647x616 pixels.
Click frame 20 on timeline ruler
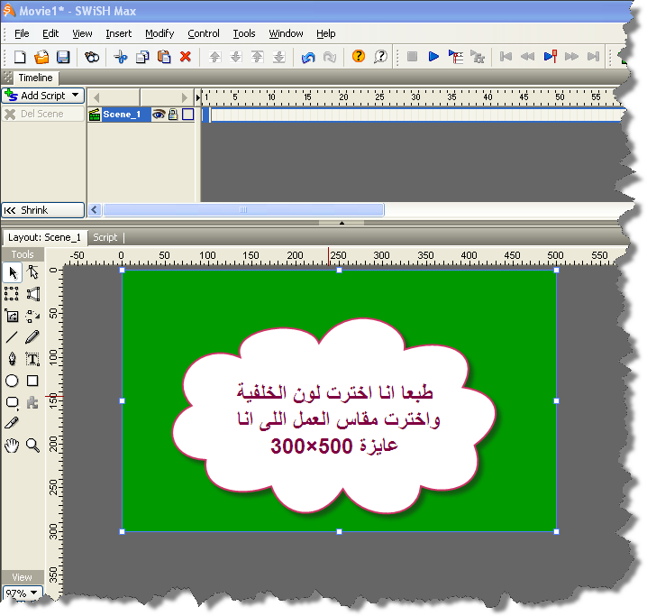click(343, 96)
